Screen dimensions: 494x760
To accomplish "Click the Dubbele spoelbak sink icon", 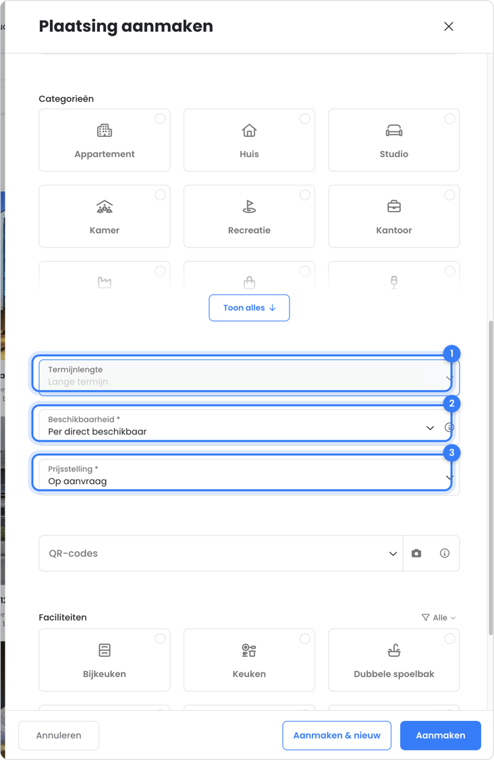I will coord(393,650).
